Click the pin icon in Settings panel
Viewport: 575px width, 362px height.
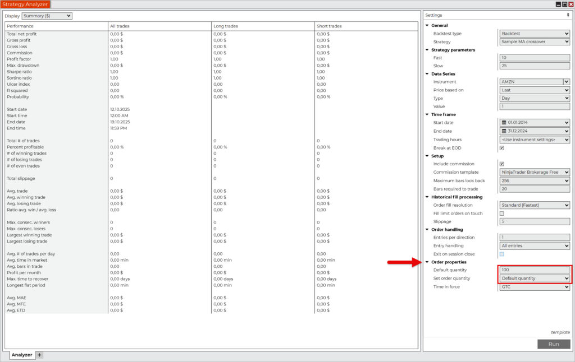coord(568,15)
